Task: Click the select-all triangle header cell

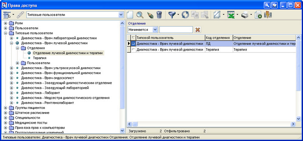Action: tap(133, 37)
